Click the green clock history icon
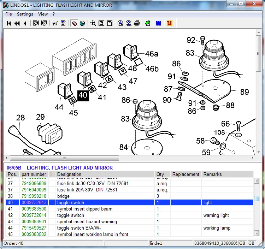The height and width of the screenshot is (249, 265). (x=82, y=23)
